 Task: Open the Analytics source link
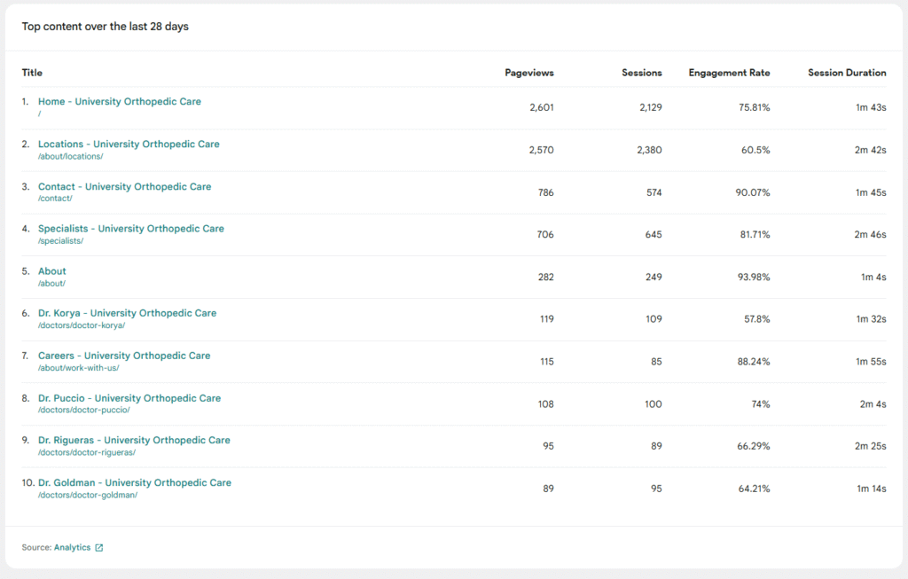(x=72, y=548)
